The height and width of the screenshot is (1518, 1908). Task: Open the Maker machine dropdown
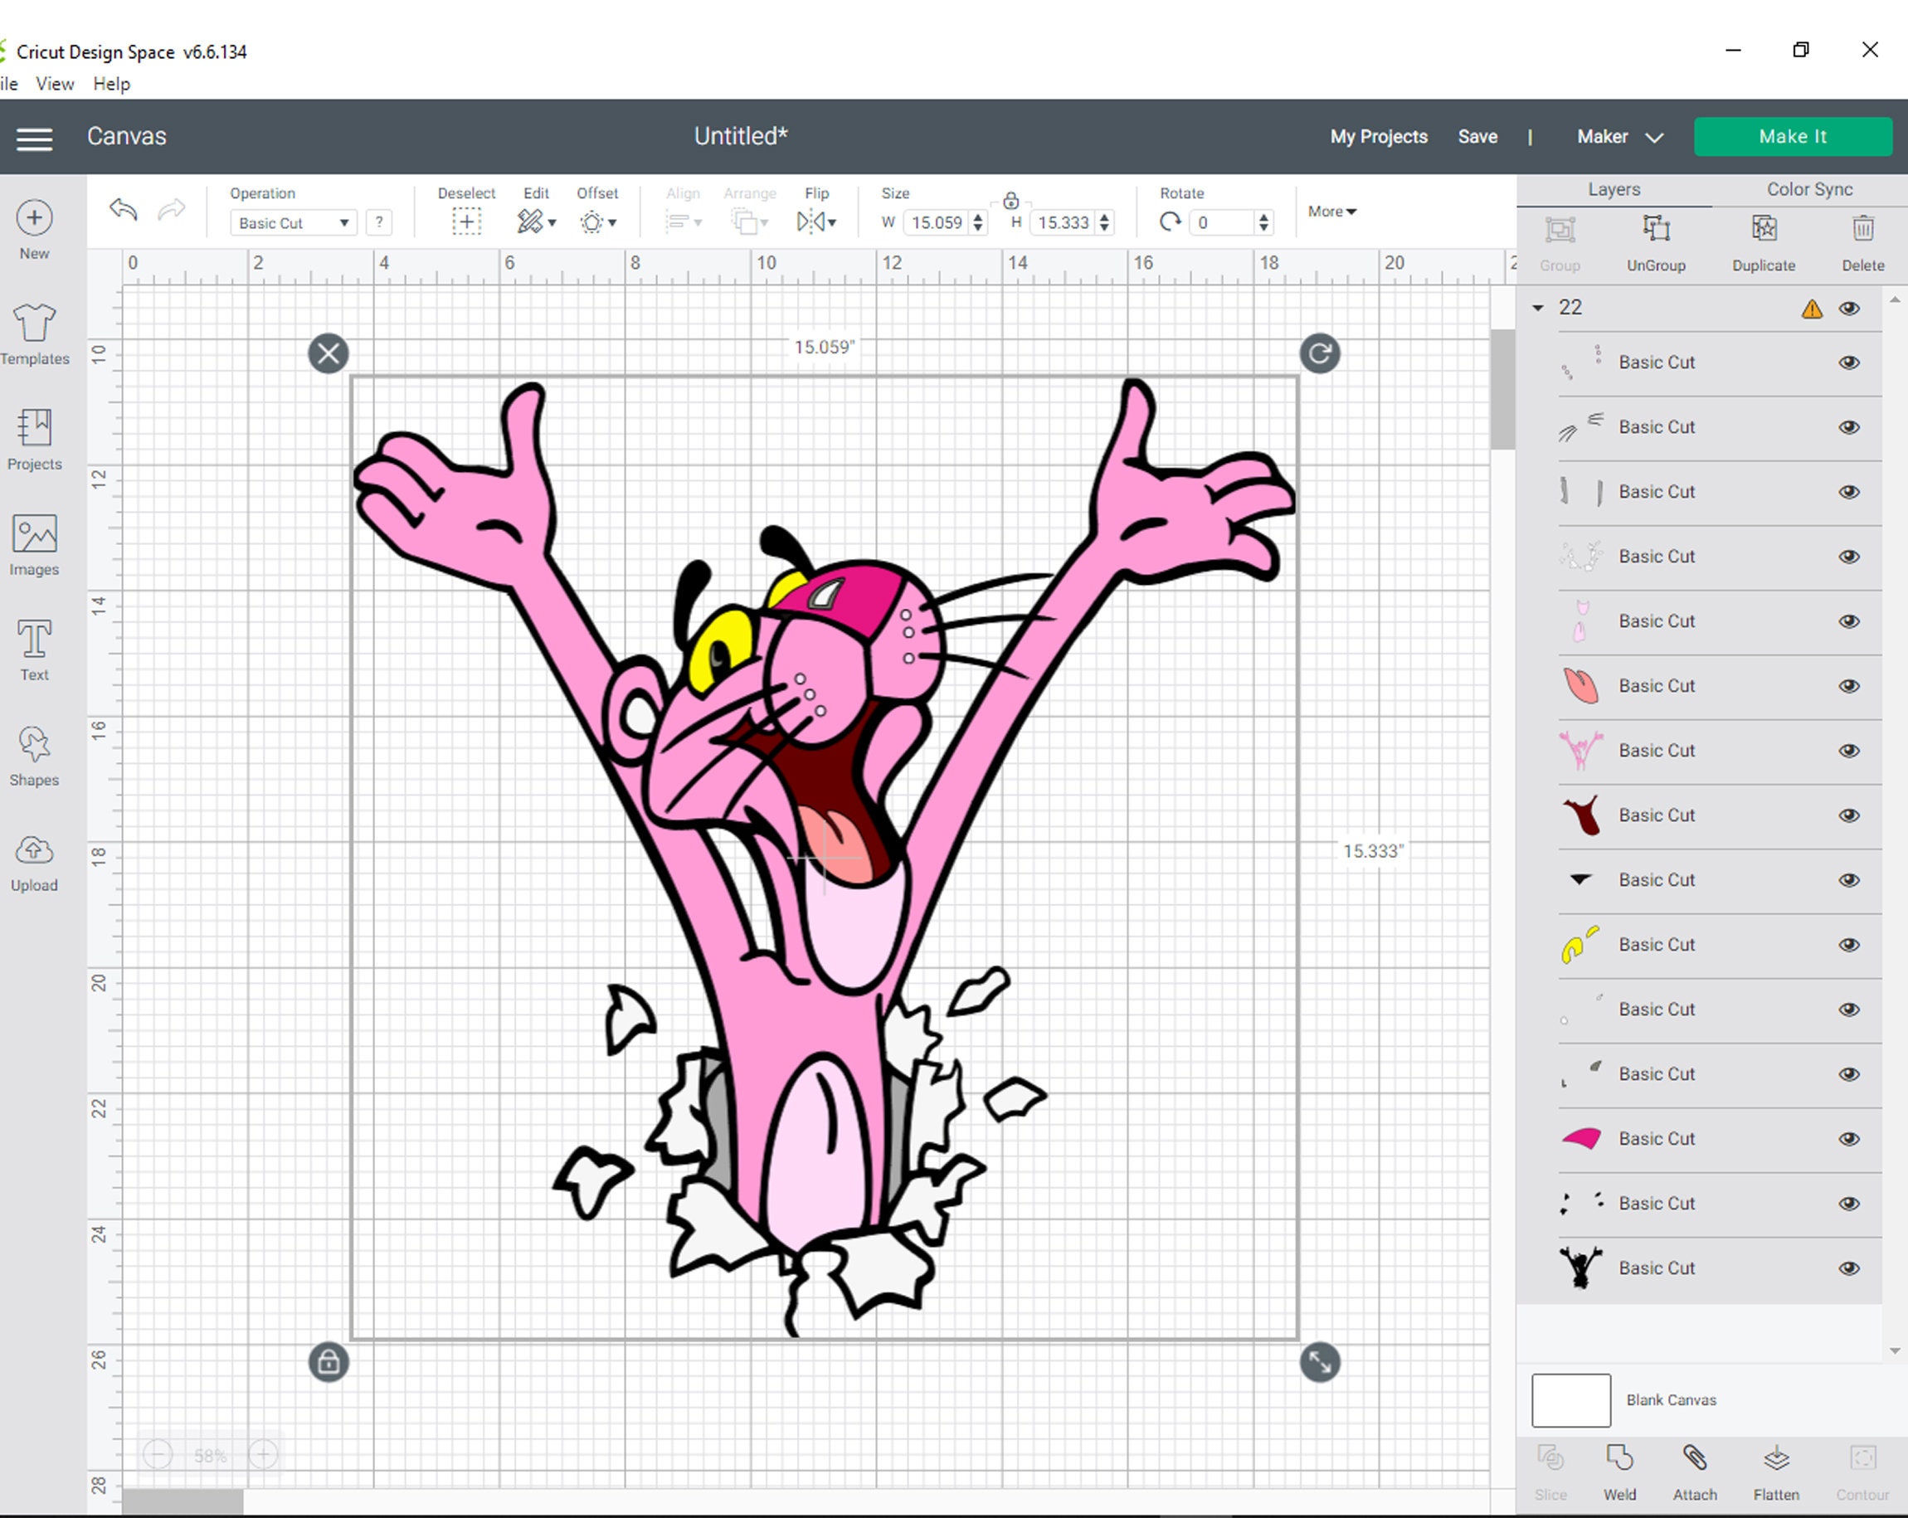[1619, 137]
